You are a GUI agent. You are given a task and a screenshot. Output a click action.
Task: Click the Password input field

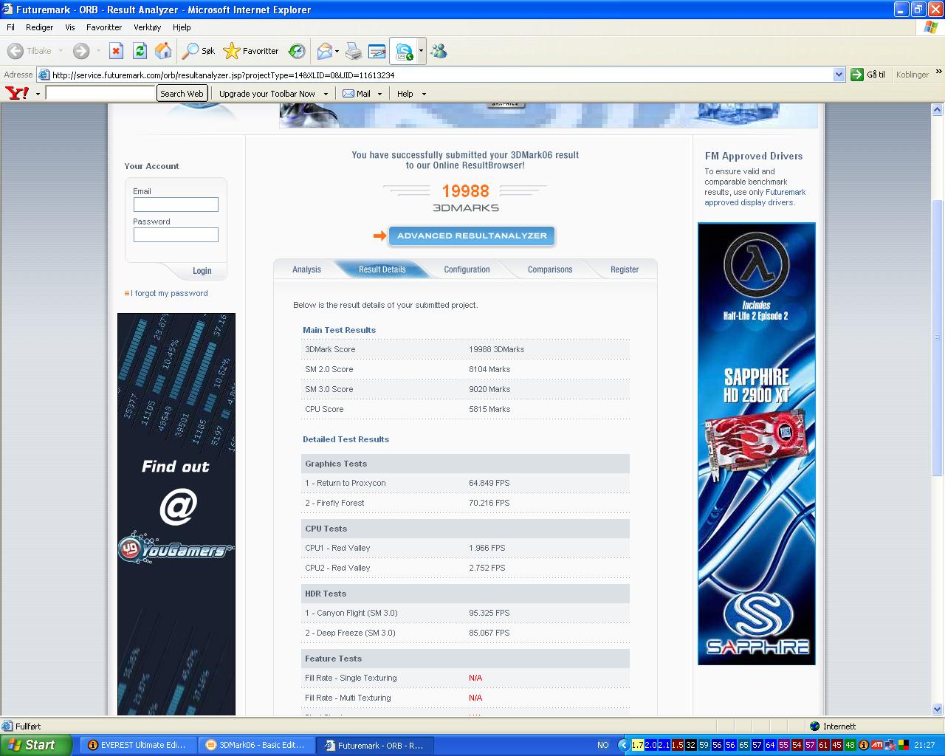pos(176,235)
